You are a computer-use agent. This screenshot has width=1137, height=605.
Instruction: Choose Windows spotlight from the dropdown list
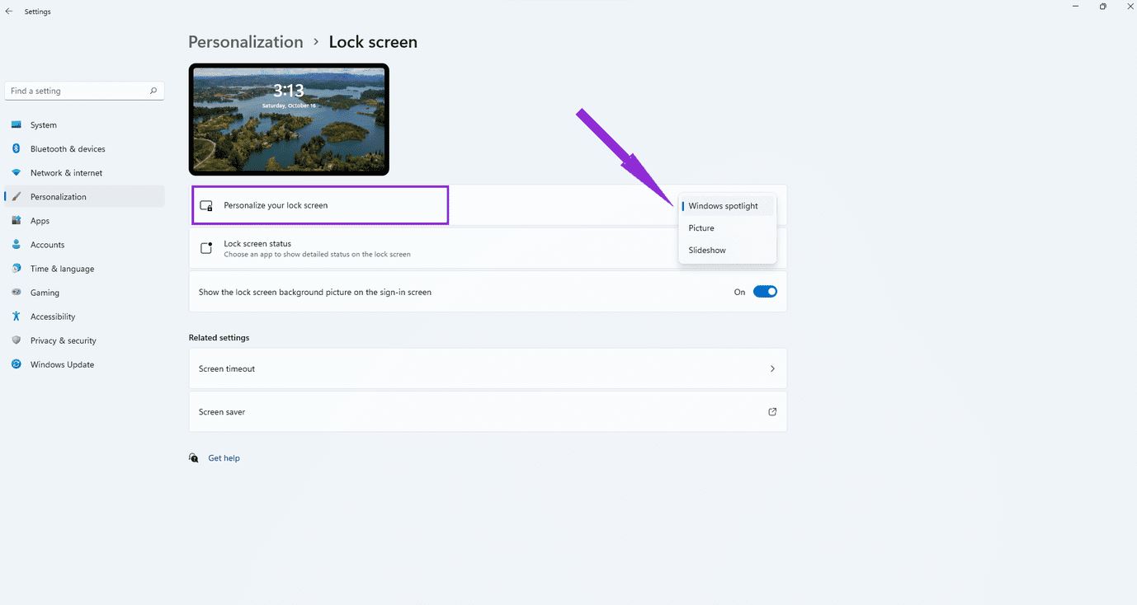pyautogui.click(x=727, y=206)
